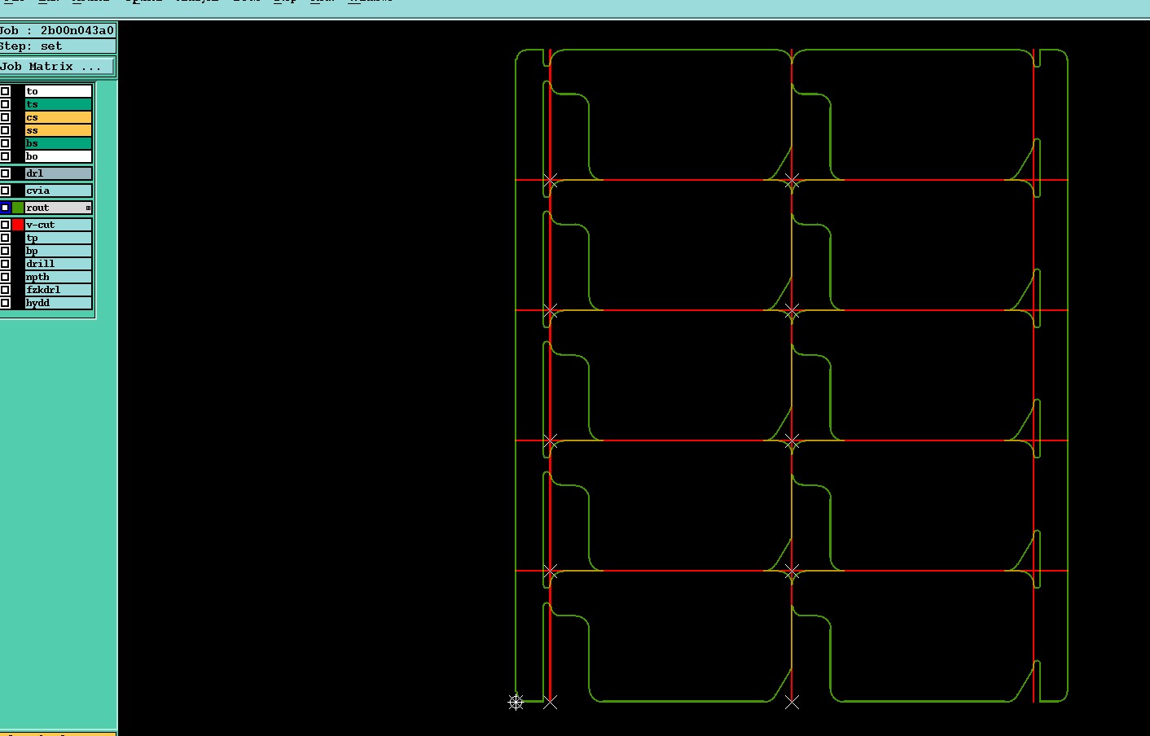Open the Job Matrix dialog
This screenshot has height=736, width=1150.
click(57, 67)
